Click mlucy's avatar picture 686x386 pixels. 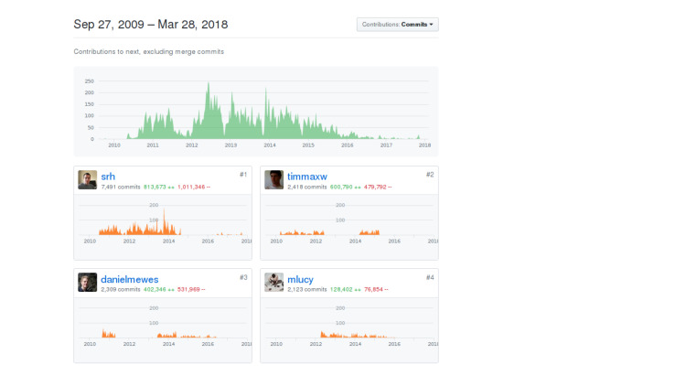[x=273, y=283]
